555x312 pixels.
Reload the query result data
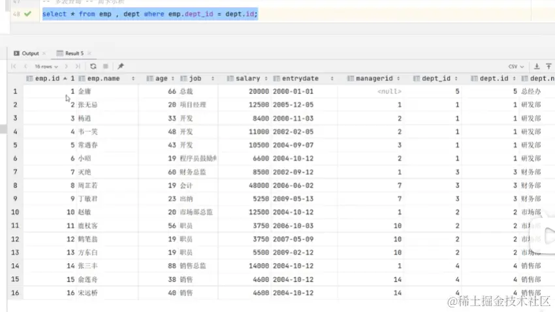[x=93, y=66]
